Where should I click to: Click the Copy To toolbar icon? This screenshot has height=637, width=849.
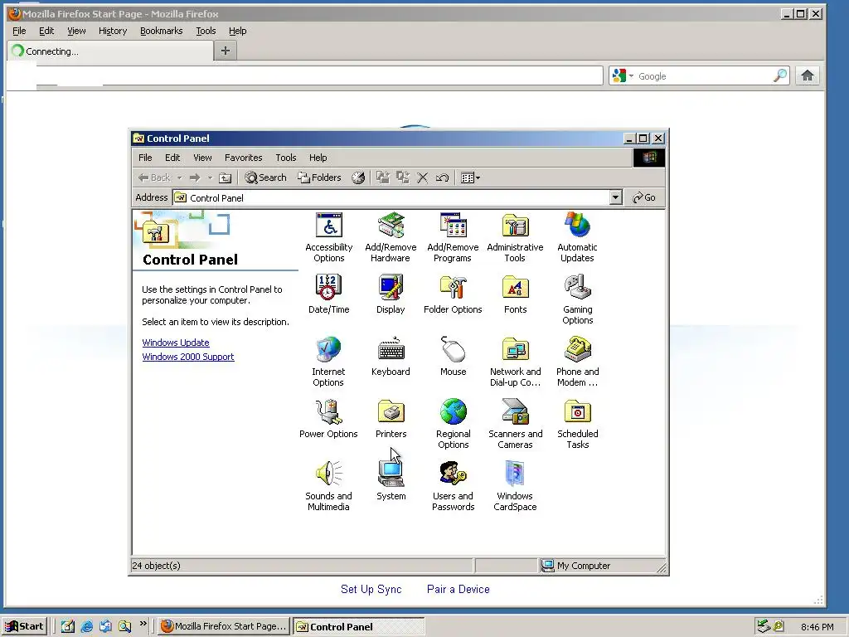click(402, 177)
